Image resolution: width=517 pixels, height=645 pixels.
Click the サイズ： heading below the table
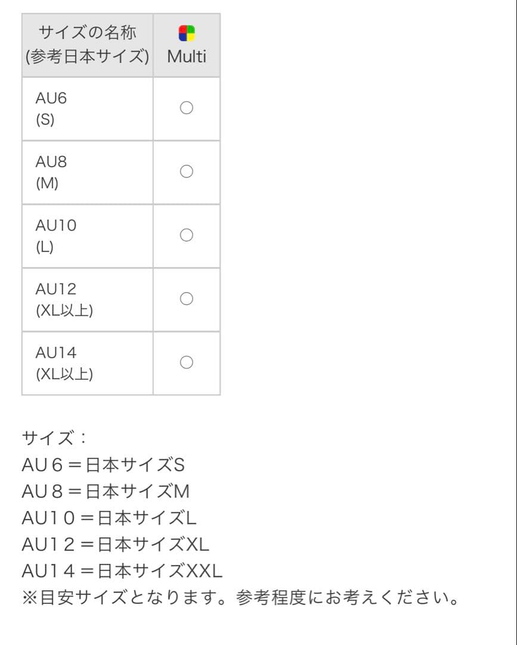coord(54,438)
